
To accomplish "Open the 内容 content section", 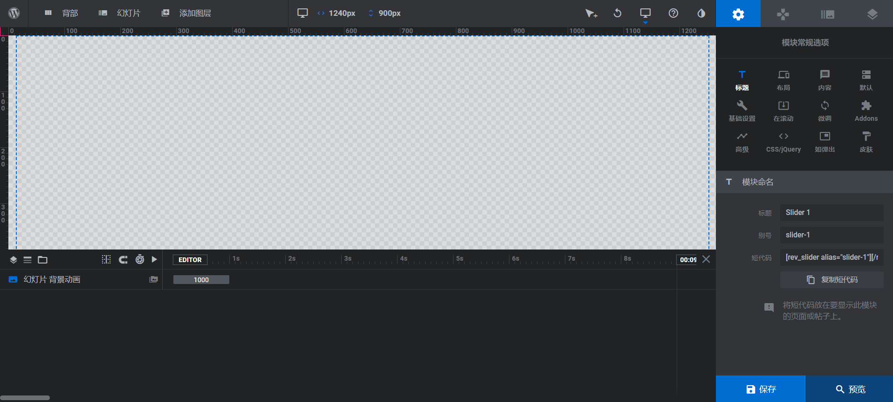I will [x=825, y=80].
